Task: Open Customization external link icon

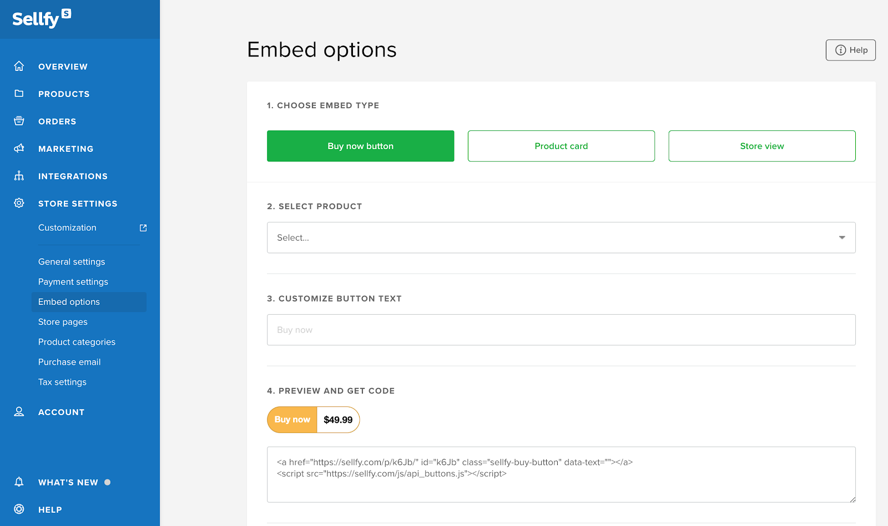Action: (143, 228)
